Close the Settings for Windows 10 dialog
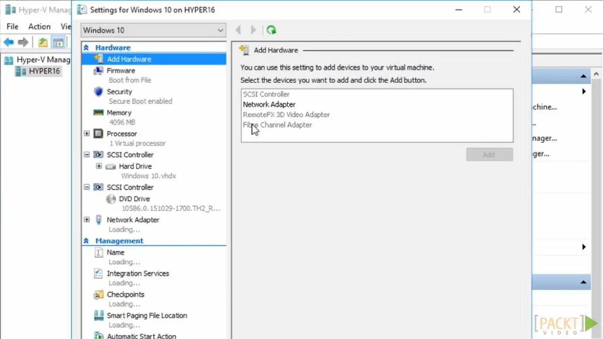Viewport: 603px width, 339px height. [517, 9]
